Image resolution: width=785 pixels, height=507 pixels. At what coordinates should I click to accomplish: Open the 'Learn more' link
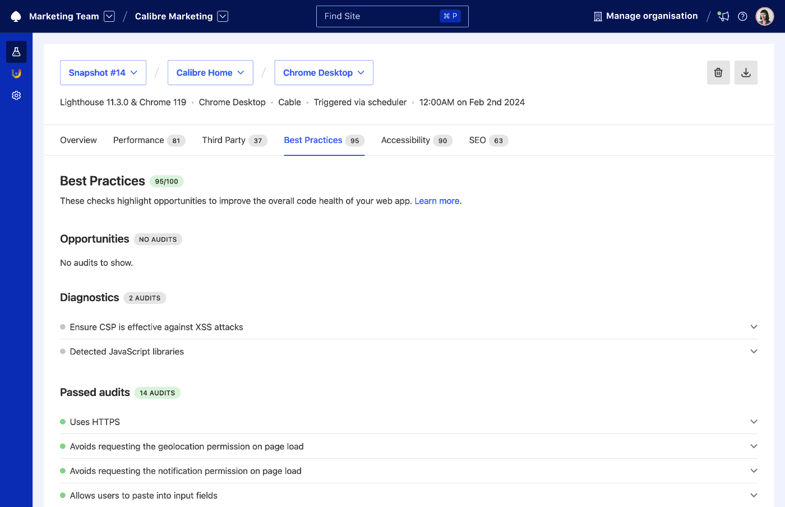coord(437,201)
